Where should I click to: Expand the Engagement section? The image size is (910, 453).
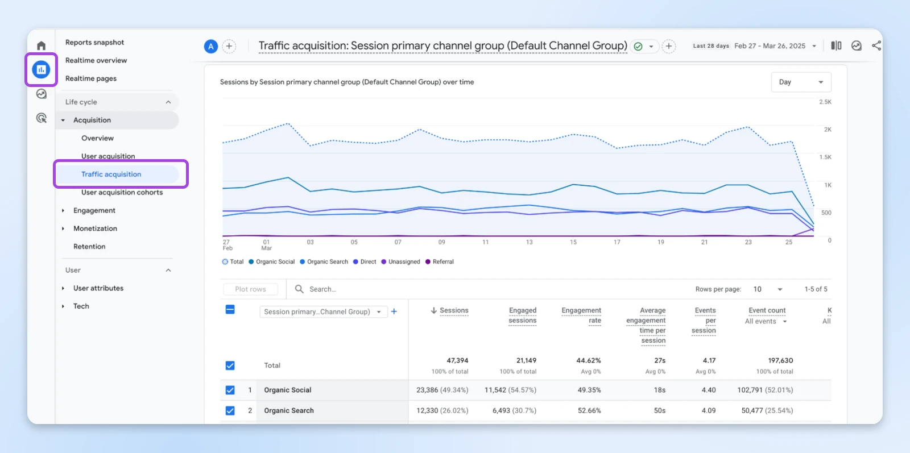coord(94,210)
